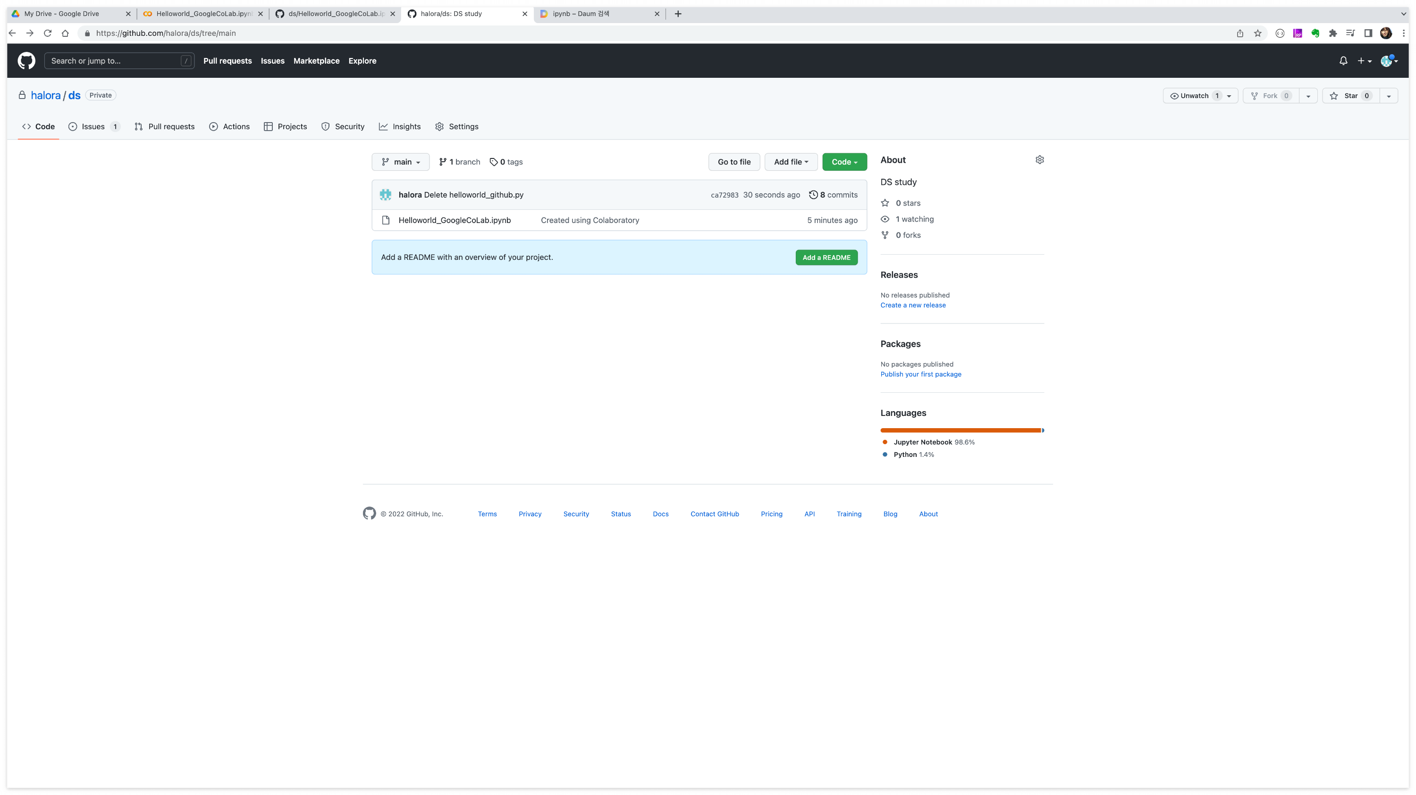
Task: Open GitHub home via Octocat logo
Action: pos(26,60)
